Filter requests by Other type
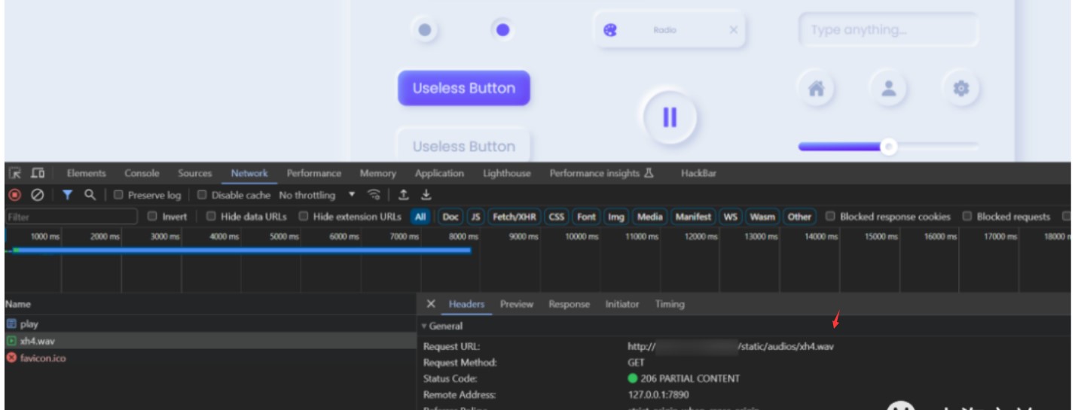This screenshot has width=1078, height=410. [799, 217]
